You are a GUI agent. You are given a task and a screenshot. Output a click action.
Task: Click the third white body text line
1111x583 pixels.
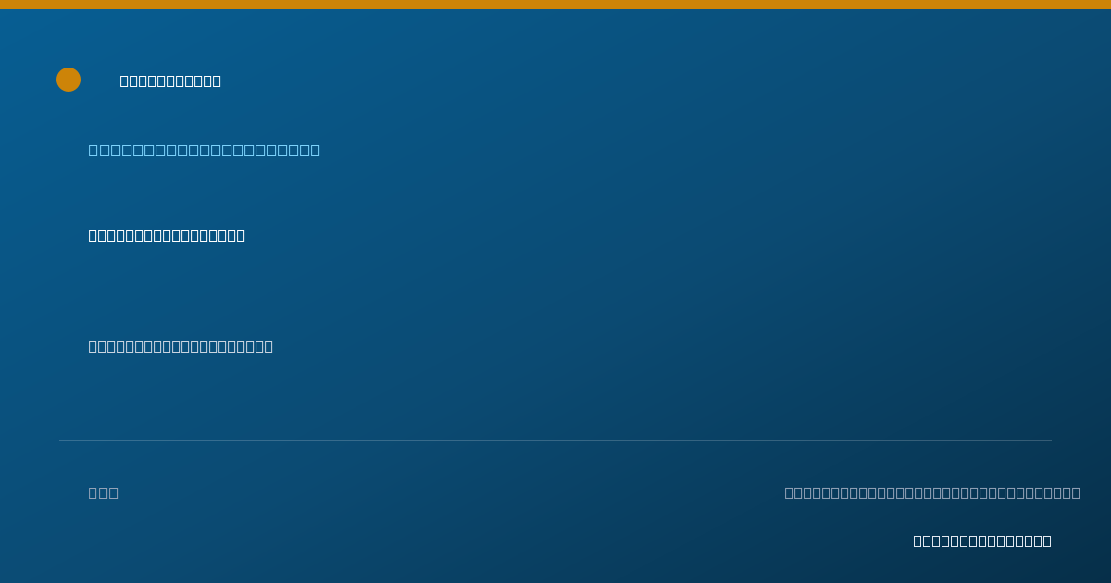(181, 346)
